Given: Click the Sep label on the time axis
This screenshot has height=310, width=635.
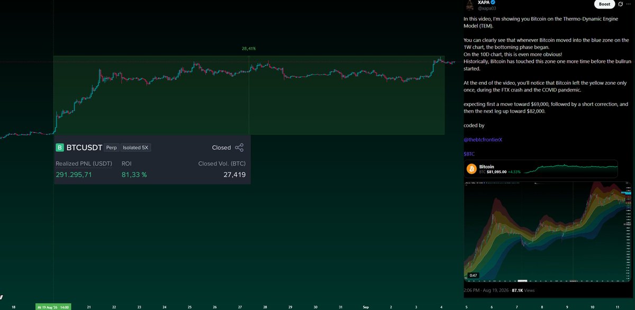Looking at the screenshot, I should coord(366,306).
